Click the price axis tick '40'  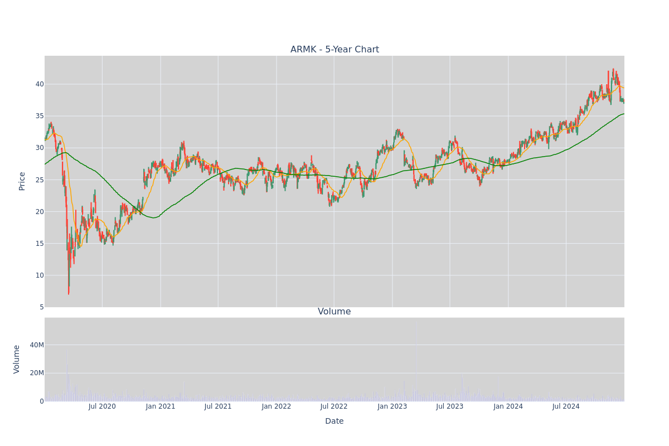coord(40,84)
